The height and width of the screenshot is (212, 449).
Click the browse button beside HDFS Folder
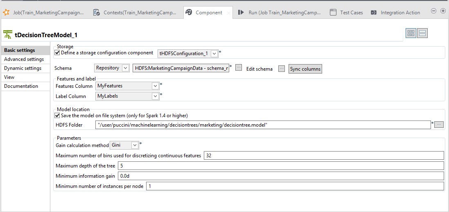coord(439,125)
